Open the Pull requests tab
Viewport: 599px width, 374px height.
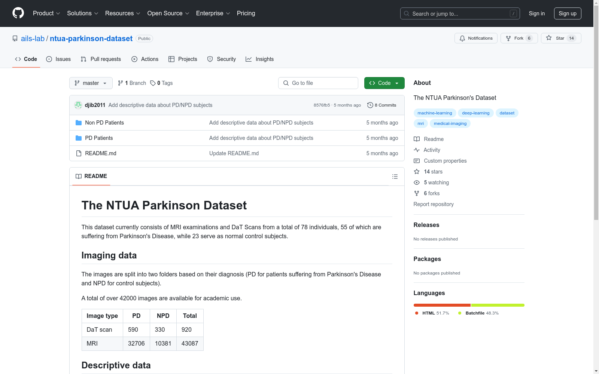101,59
